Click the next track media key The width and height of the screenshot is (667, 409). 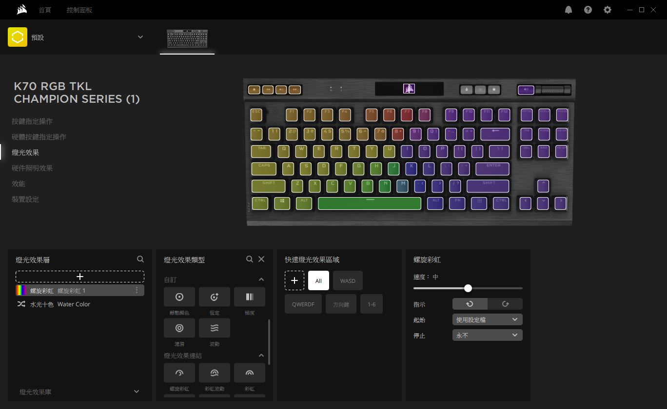[x=294, y=90]
